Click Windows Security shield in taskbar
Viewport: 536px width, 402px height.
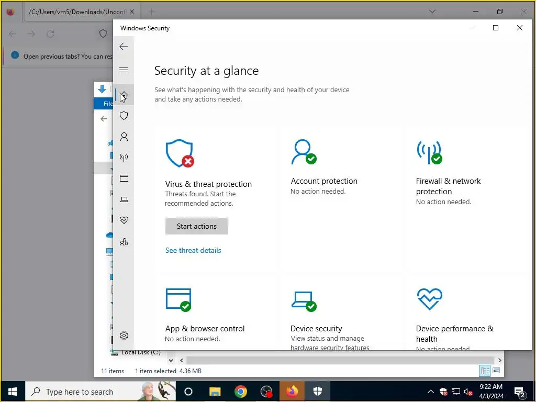(318, 392)
